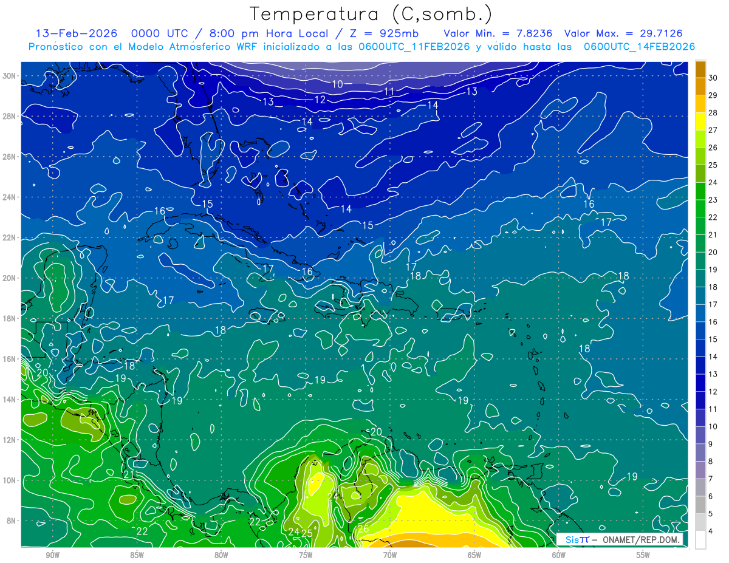Click the bright yellow colorbar swatch between 27 and 28
Viewport: 729px width, 563px height.
pos(700,121)
